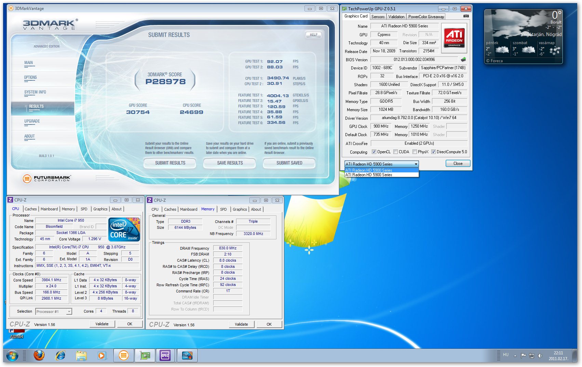This screenshot has width=582, height=367.
Task: Click the Help button in 3DMark Vantage
Action: coord(313,35)
